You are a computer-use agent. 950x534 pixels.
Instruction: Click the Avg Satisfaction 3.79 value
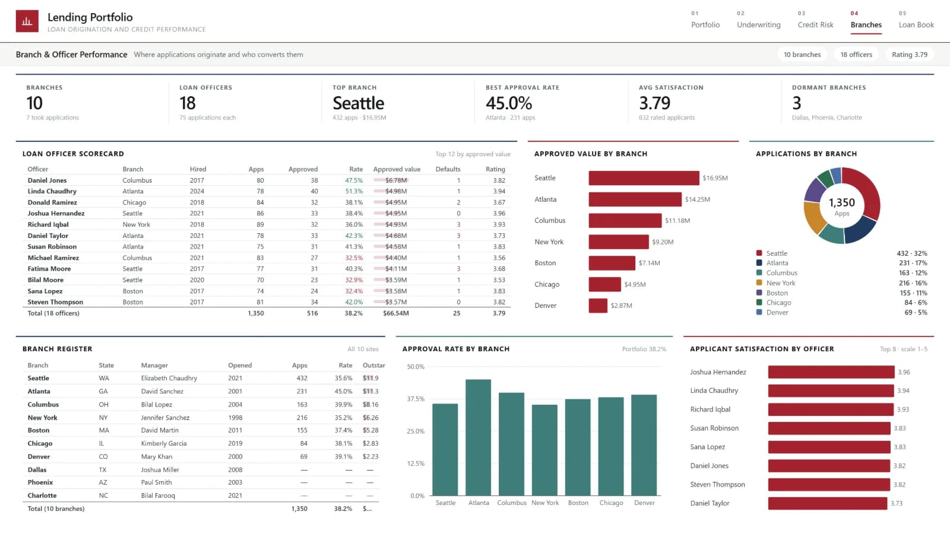pyautogui.click(x=655, y=103)
